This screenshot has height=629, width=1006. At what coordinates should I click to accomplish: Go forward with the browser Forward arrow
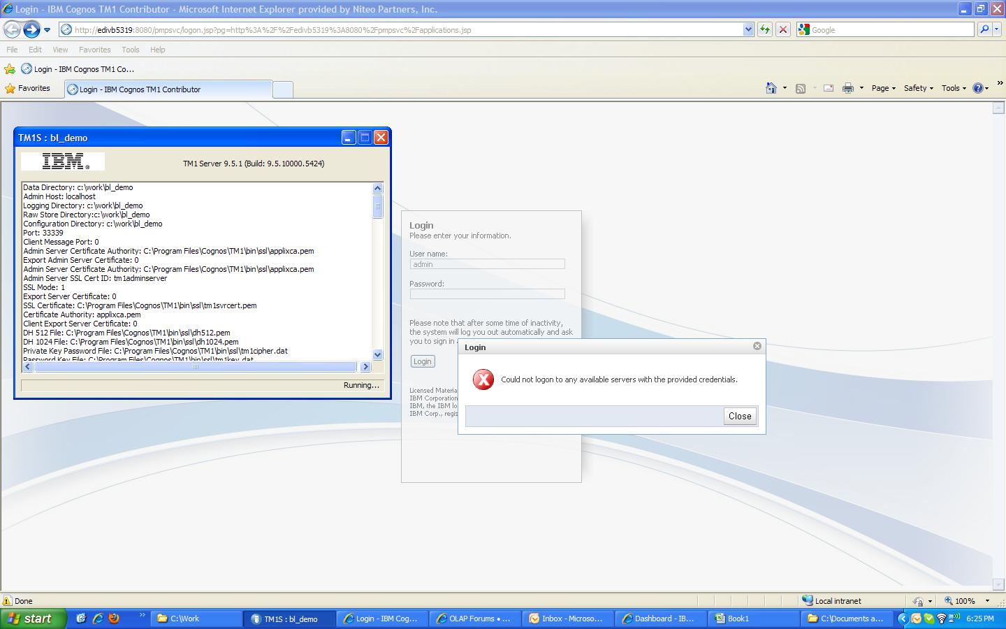click(x=31, y=29)
